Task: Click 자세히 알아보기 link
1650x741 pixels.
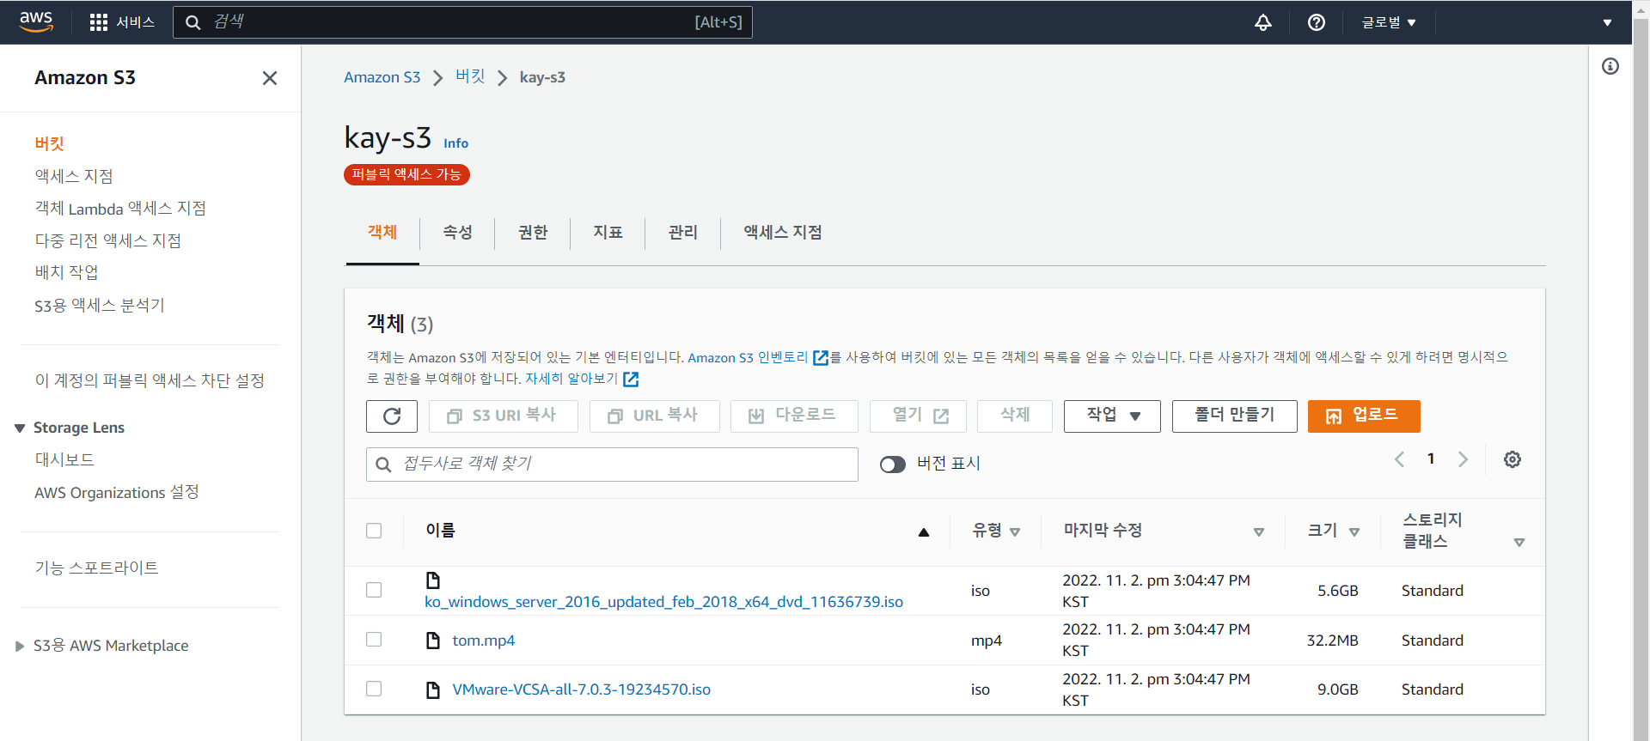Action: [571, 379]
